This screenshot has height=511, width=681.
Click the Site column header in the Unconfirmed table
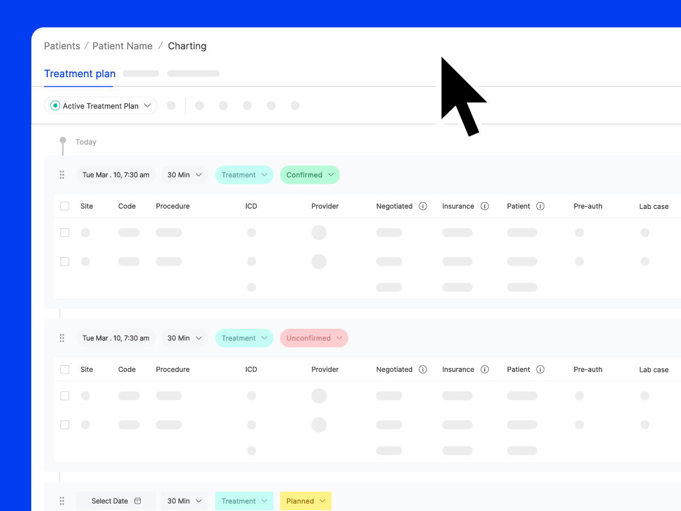[87, 369]
